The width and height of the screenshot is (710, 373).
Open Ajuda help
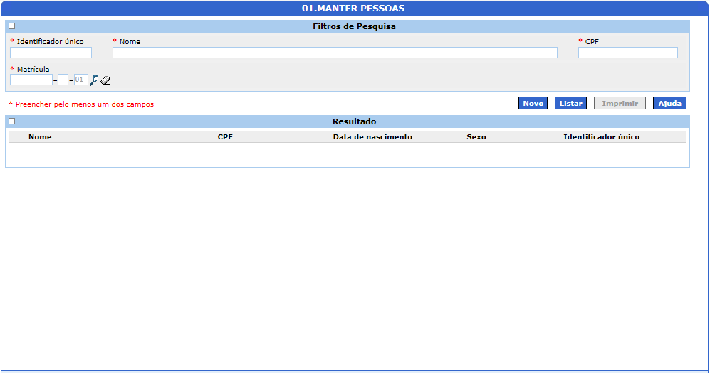[x=669, y=104]
